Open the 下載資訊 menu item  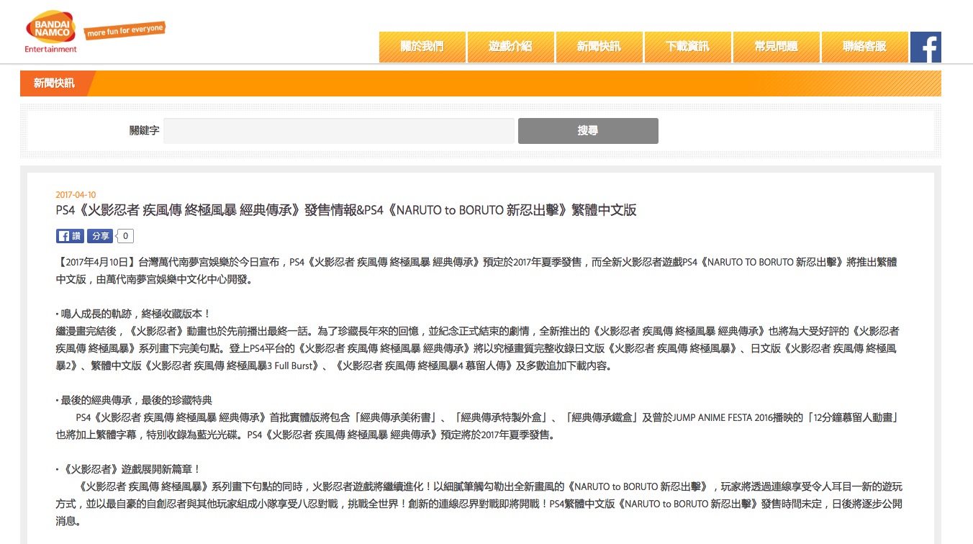(687, 47)
